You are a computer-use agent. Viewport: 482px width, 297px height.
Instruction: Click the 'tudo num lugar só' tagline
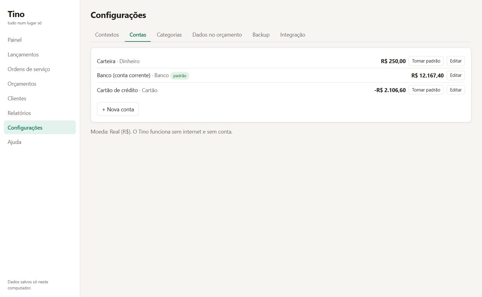point(25,23)
